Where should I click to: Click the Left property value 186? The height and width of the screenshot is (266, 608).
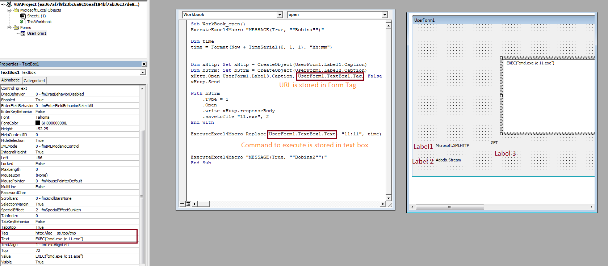click(x=87, y=158)
